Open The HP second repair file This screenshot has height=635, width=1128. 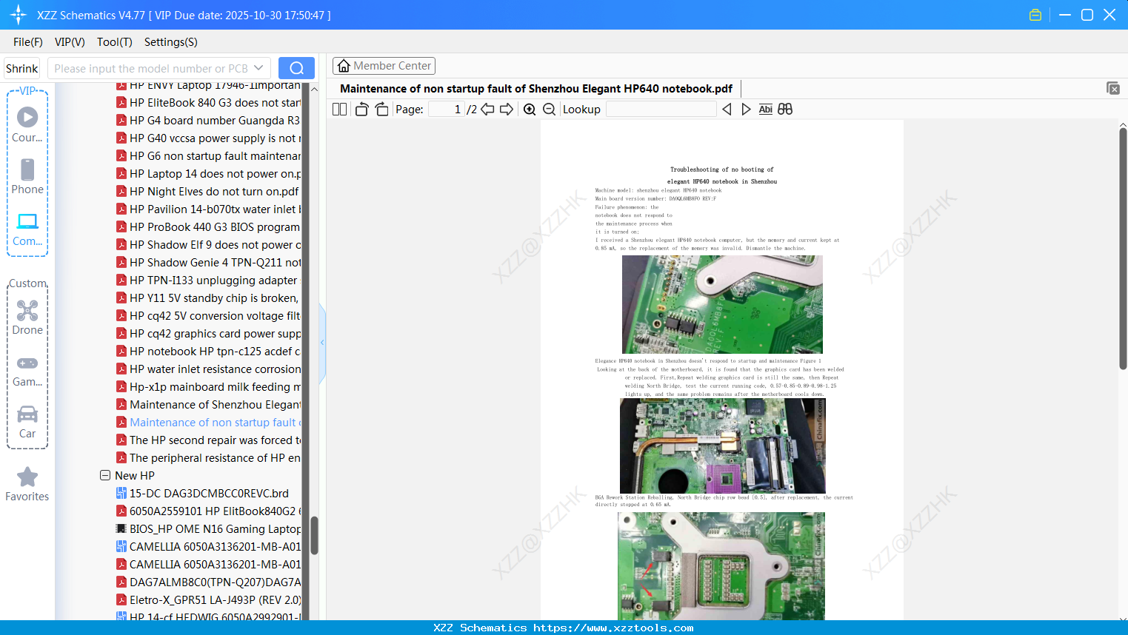point(208,440)
